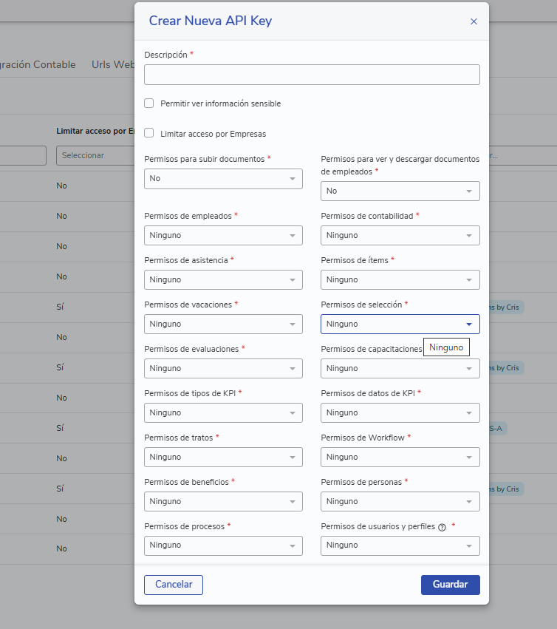Focus the Descripción input field
The image size is (557, 629).
tap(312, 75)
